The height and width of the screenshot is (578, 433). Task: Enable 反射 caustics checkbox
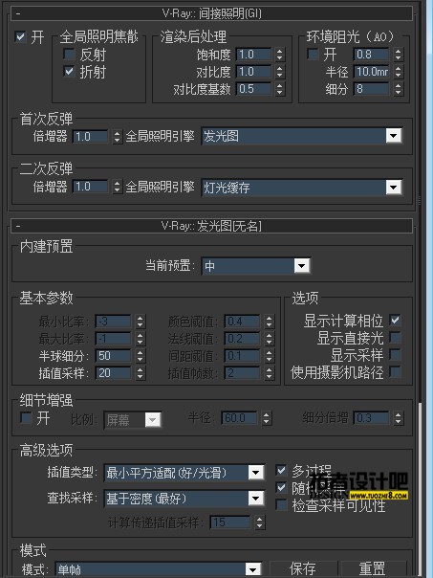pos(70,55)
